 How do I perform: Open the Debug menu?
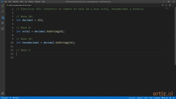coord(31,2)
